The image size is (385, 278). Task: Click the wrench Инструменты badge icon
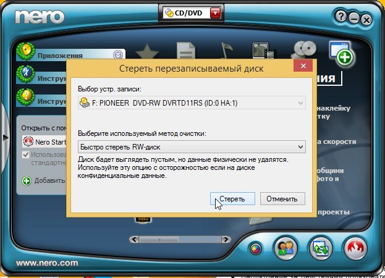25,74
